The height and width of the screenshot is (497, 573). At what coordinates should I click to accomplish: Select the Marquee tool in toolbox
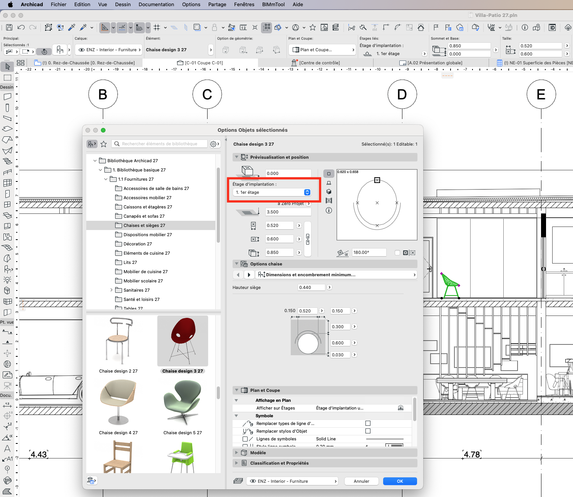7,77
